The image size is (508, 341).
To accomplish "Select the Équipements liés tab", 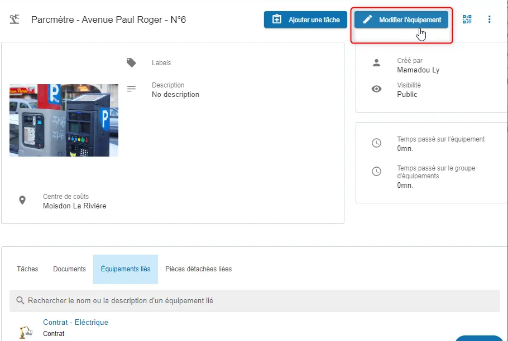I will [x=126, y=269].
